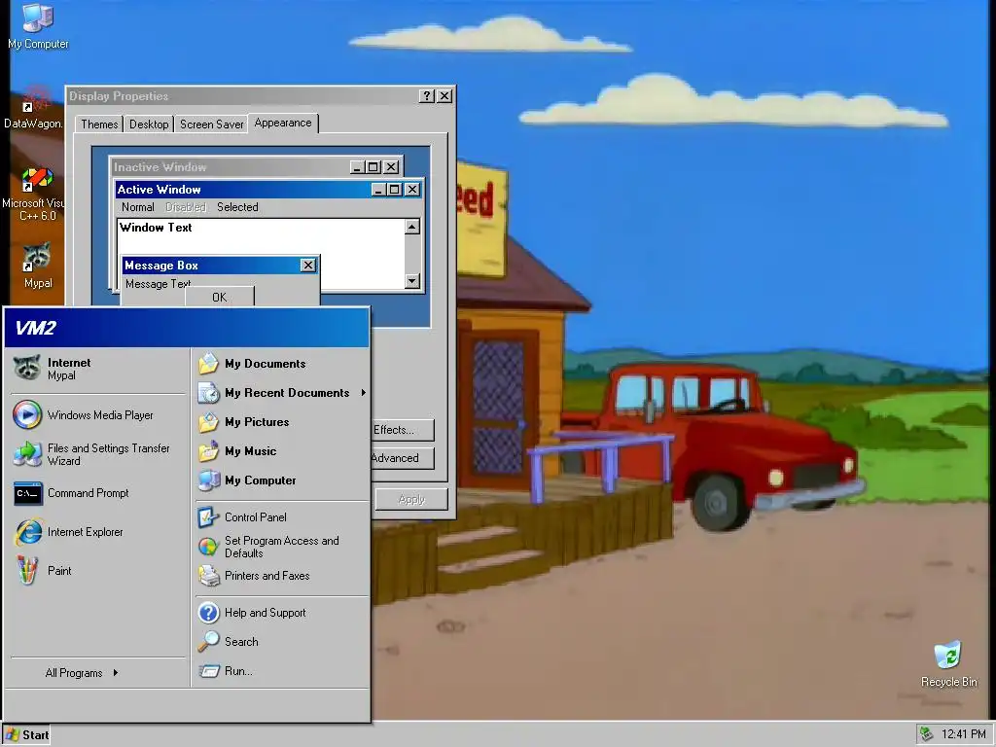Switch to the Themes tab

(99, 124)
